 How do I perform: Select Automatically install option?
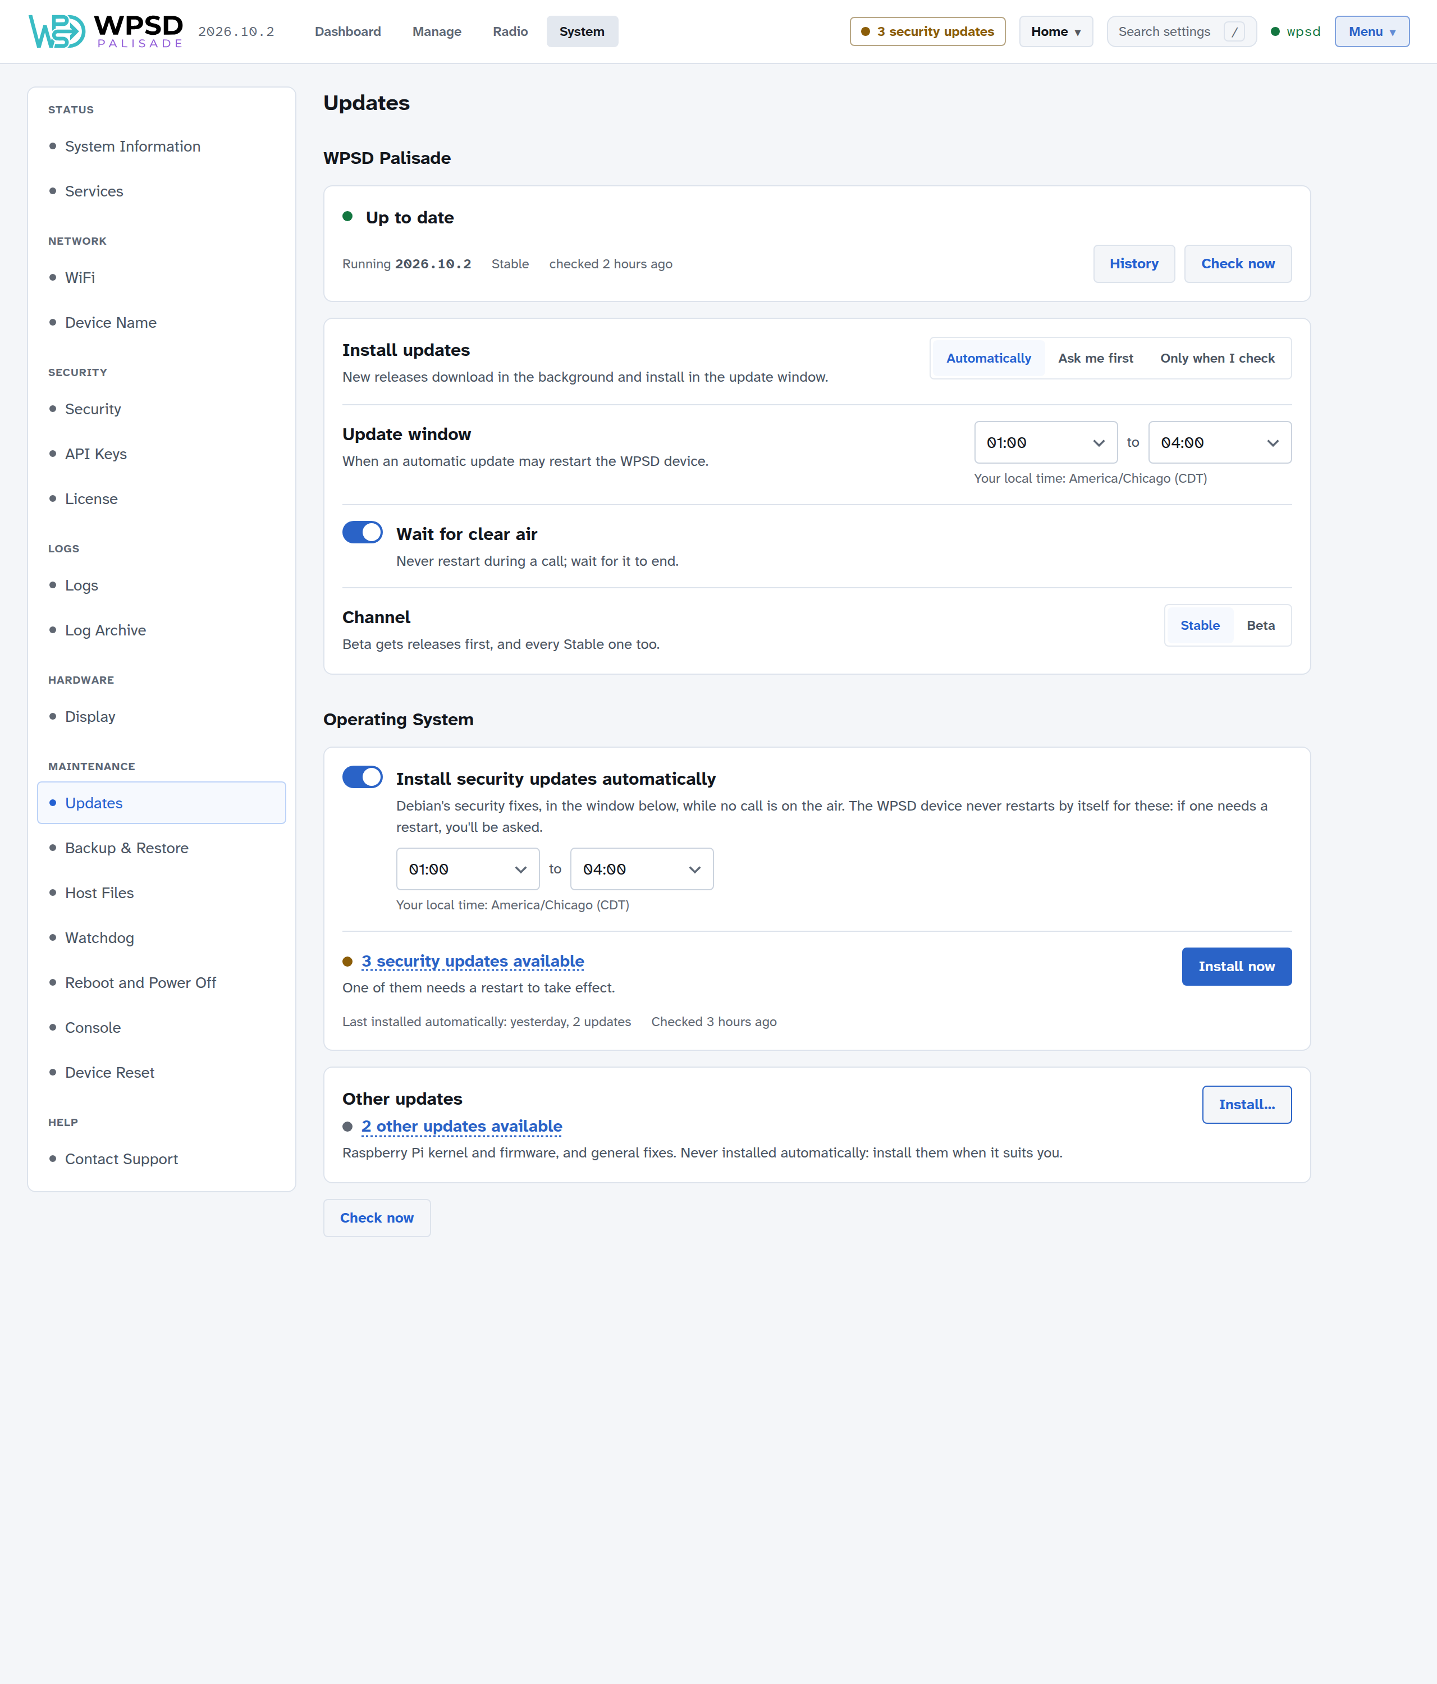988,359
